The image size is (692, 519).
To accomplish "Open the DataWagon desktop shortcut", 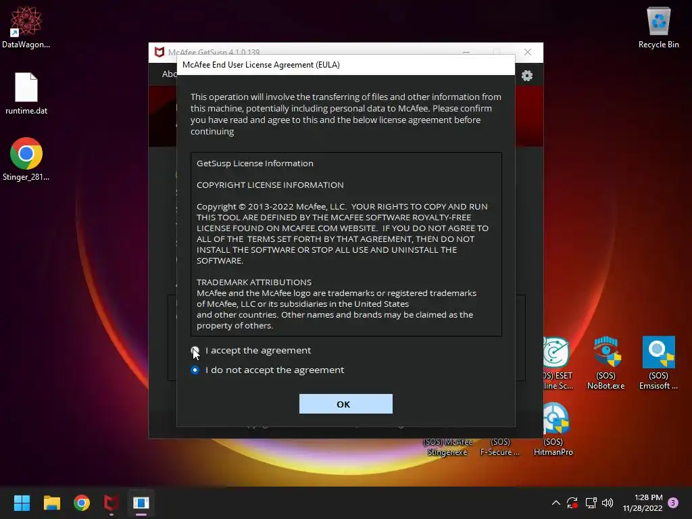I will 26,27.
